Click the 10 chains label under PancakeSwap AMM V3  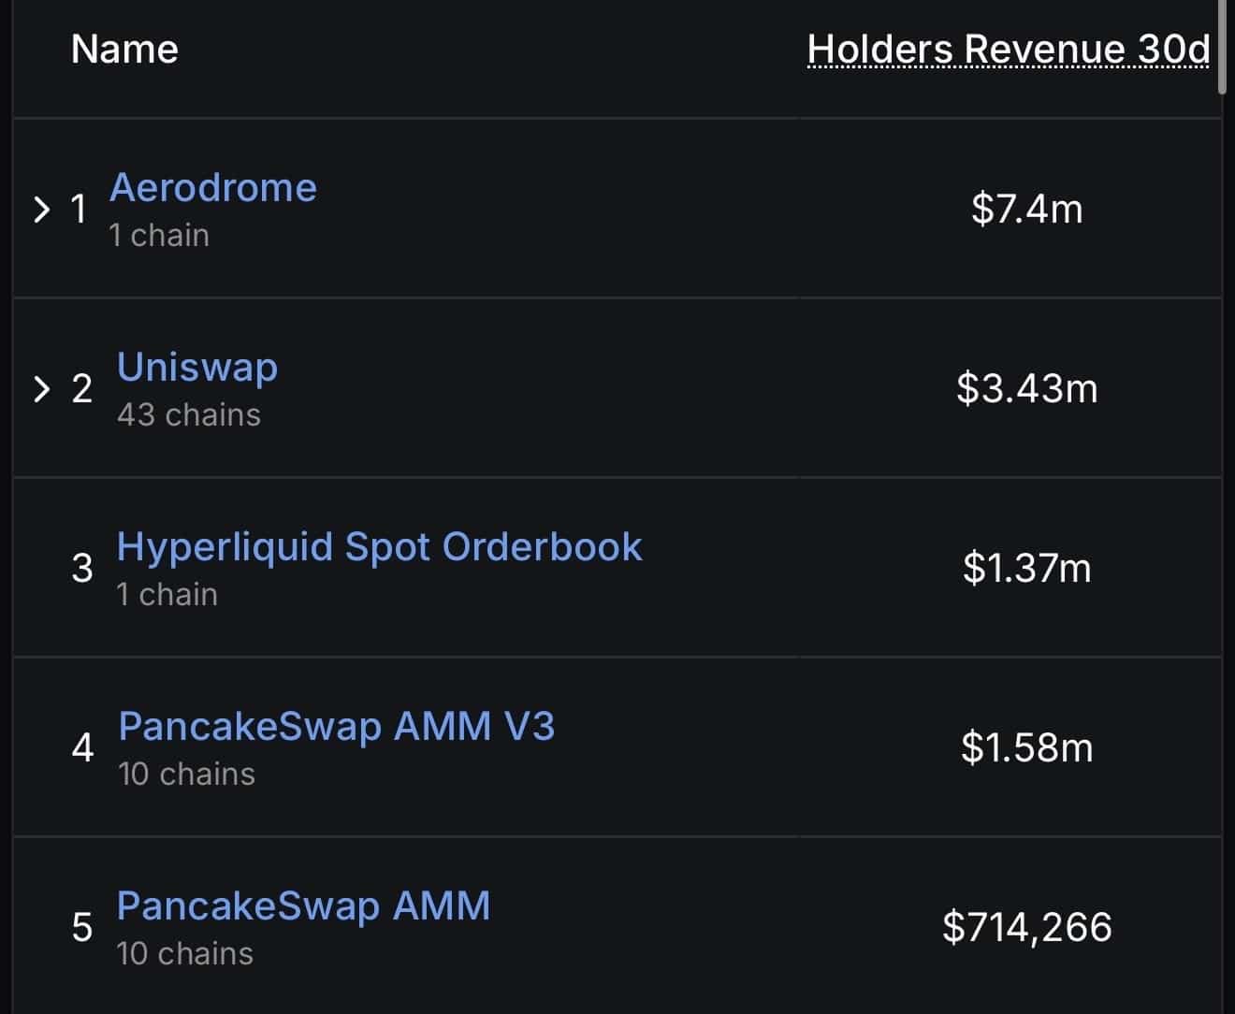tap(186, 773)
